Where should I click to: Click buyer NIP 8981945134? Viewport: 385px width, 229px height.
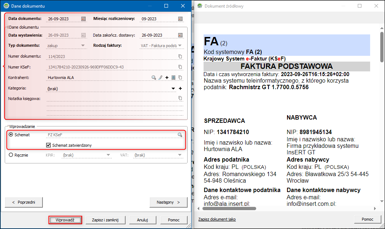[316, 132]
